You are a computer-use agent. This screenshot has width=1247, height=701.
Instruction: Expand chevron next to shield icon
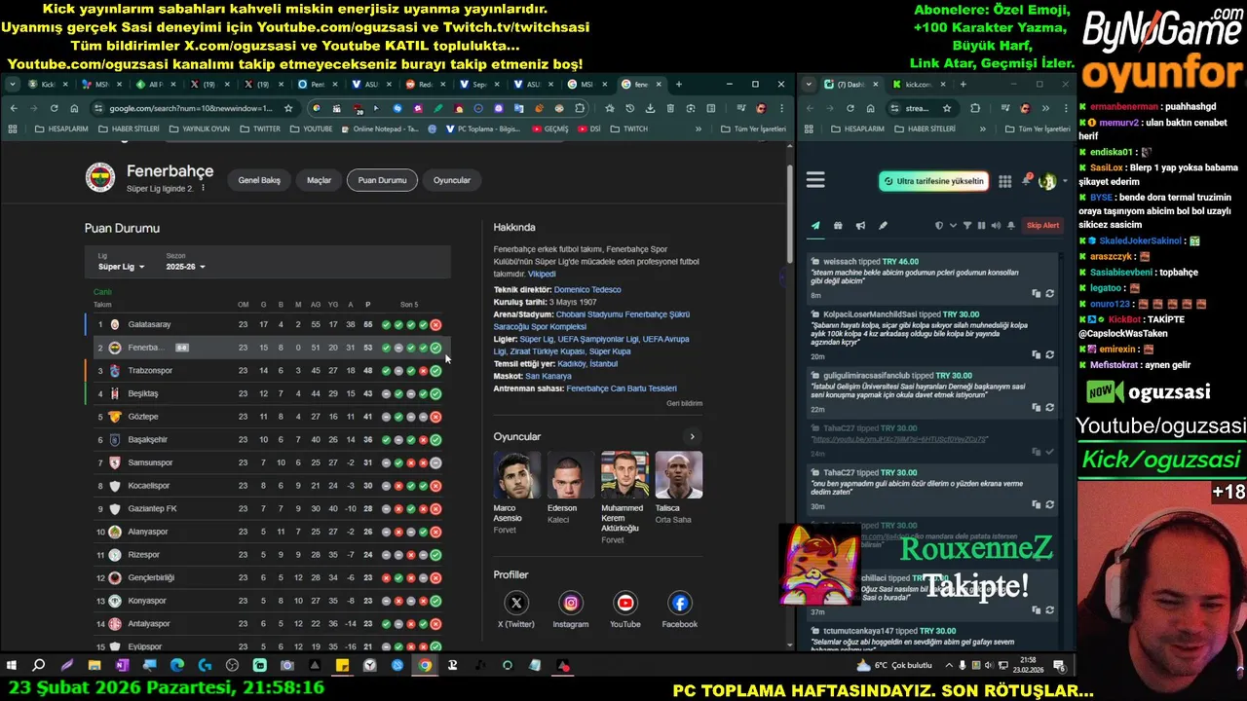click(x=953, y=226)
